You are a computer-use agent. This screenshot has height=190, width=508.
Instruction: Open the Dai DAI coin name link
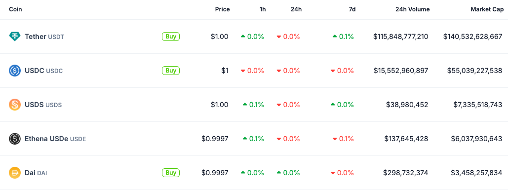click(36, 173)
